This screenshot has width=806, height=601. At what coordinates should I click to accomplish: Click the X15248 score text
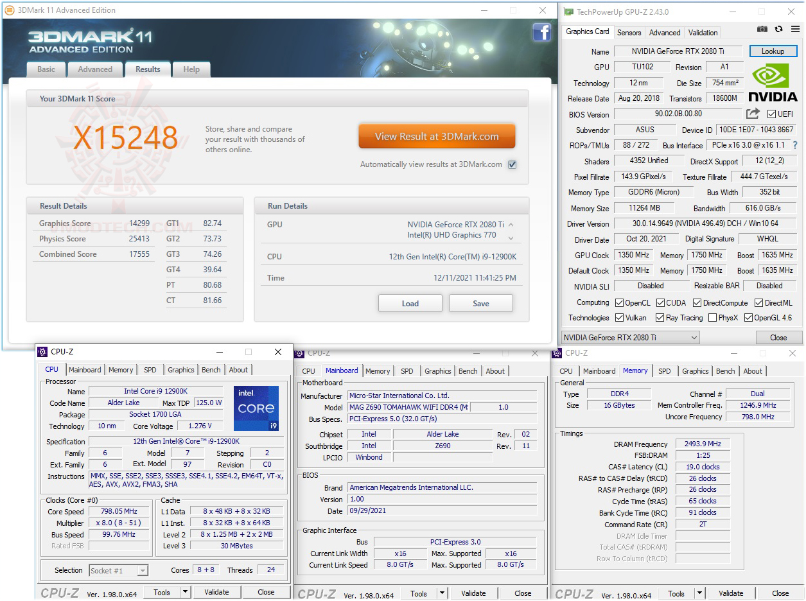pos(126,138)
